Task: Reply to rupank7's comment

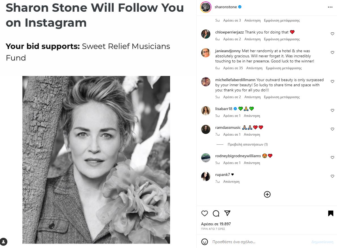Action: pos(231,182)
